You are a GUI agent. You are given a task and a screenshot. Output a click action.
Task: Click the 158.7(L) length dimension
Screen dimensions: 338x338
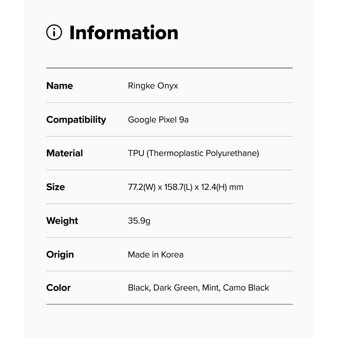coord(178,187)
